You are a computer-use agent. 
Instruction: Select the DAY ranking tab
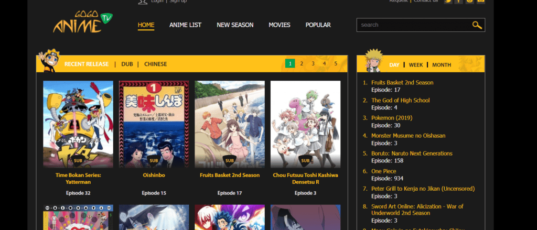click(x=394, y=64)
